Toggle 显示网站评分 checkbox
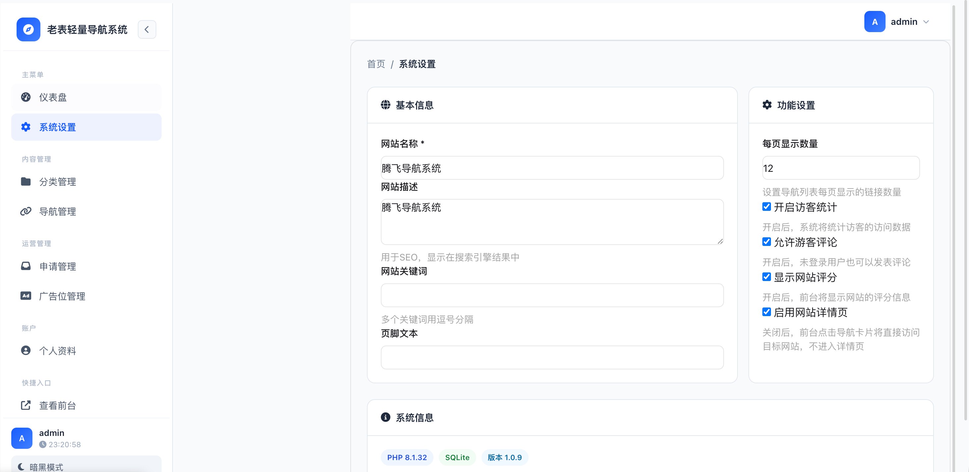This screenshot has height=472, width=969. [767, 277]
